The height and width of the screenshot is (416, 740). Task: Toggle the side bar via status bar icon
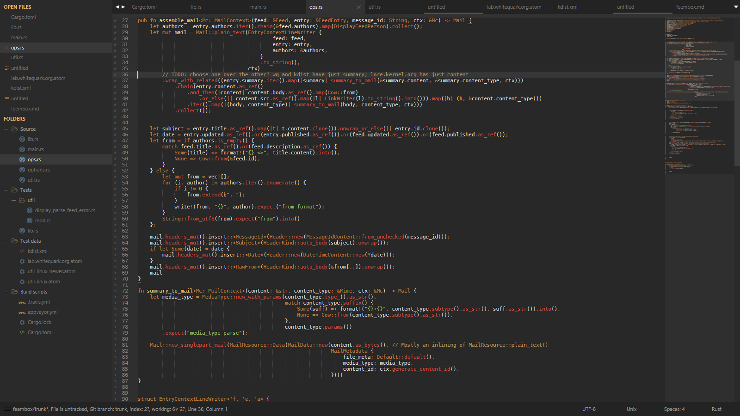click(7, 409)
